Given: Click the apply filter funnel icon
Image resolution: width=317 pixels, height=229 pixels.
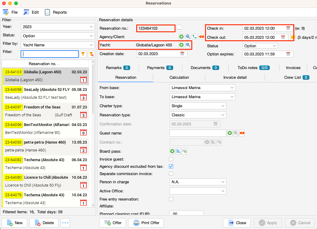Looking at the screenshot, I should coord(83,54).
